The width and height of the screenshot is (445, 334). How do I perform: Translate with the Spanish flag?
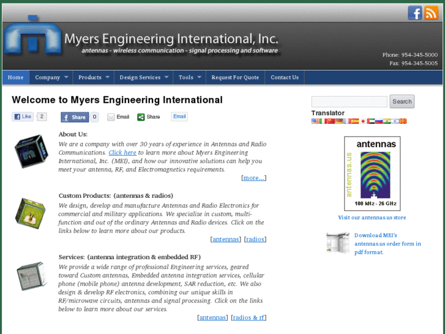click(355, 121)
